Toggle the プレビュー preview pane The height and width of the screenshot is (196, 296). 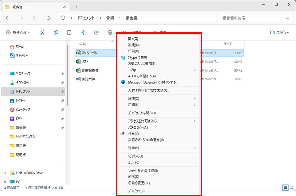(x=279, y=32)
